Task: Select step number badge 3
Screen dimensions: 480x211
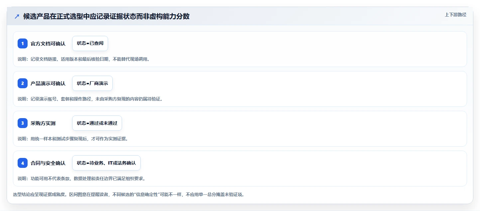Action: (x=23, y=123)
